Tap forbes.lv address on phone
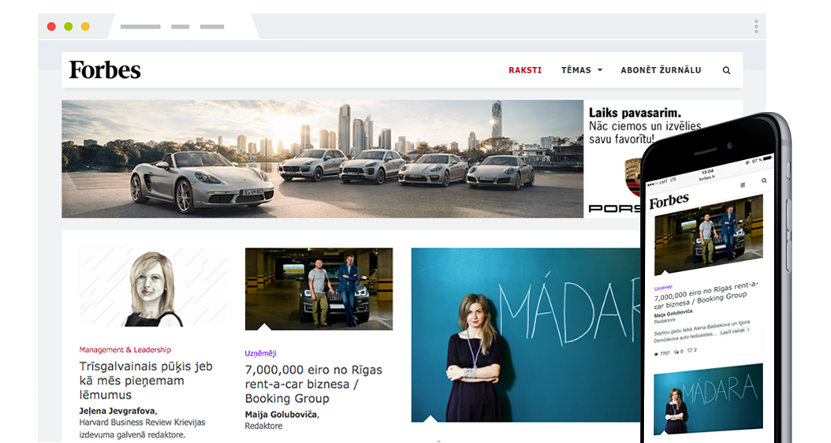This screenshot has width=831, height=443. click(x=706, y=178)
